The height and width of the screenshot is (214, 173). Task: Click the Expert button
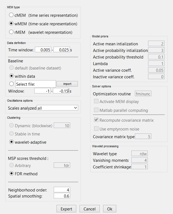tap(66, 209)
